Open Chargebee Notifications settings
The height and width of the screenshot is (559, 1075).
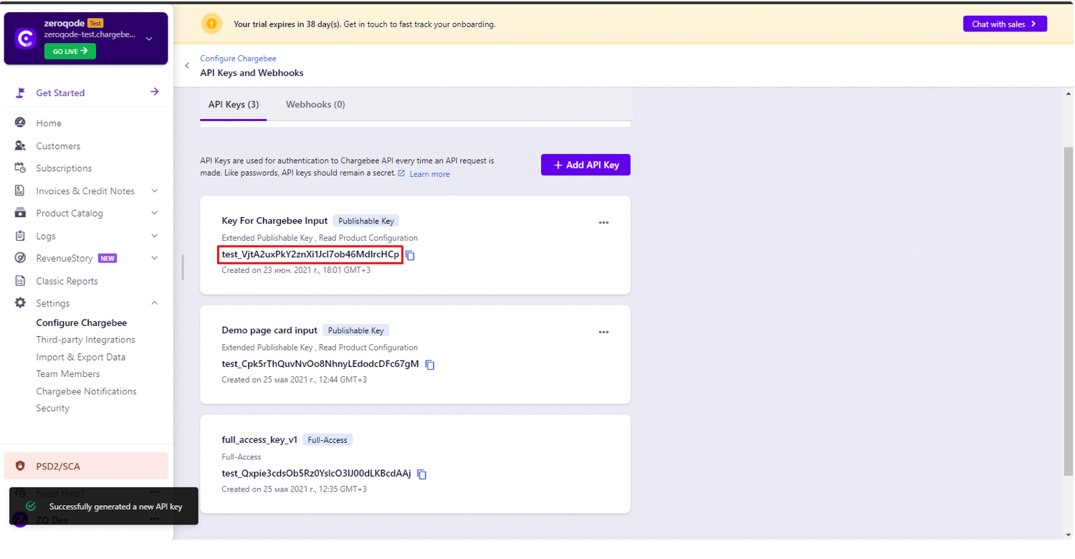87,391
